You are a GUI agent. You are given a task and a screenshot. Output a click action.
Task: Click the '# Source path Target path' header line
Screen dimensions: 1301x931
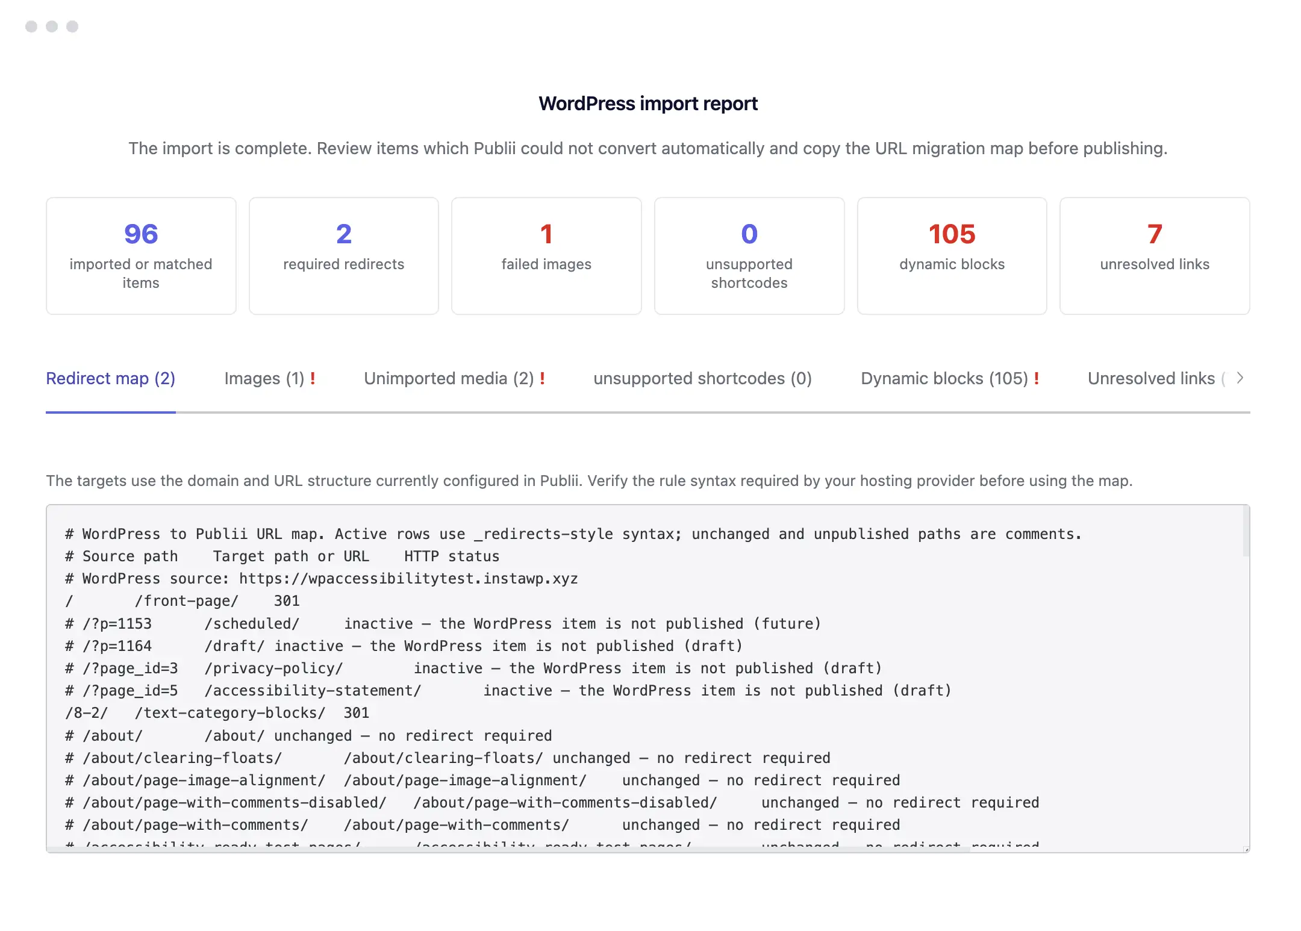(x=282, y=556)
